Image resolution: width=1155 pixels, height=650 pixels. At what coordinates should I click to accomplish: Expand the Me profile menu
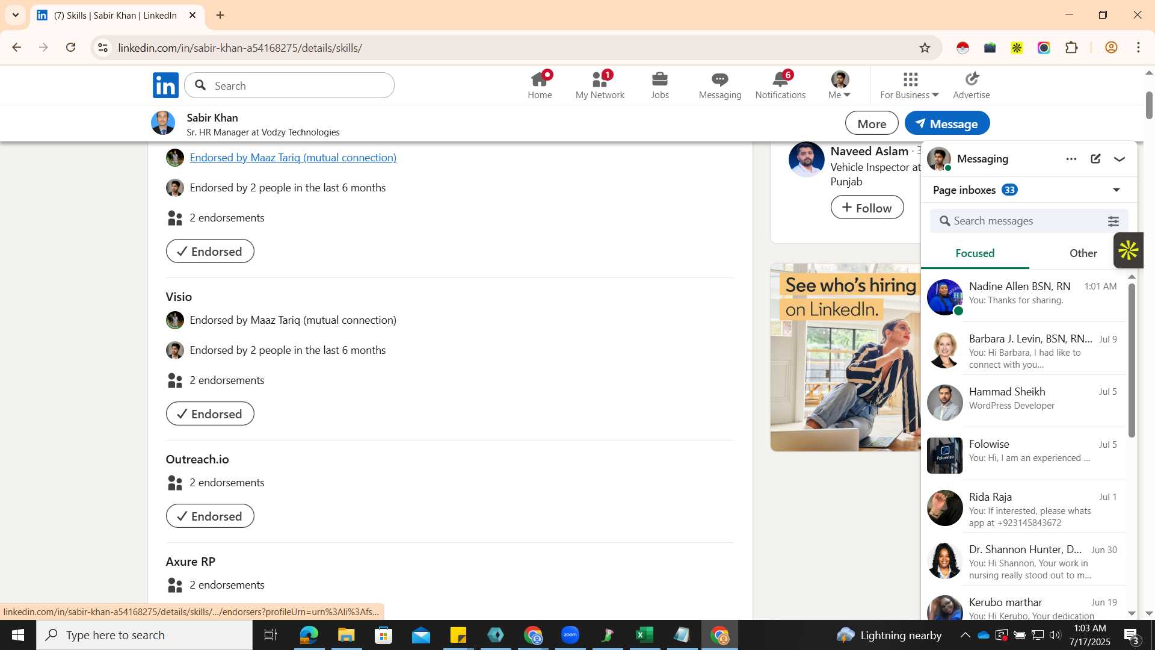(x=840, y=85)
